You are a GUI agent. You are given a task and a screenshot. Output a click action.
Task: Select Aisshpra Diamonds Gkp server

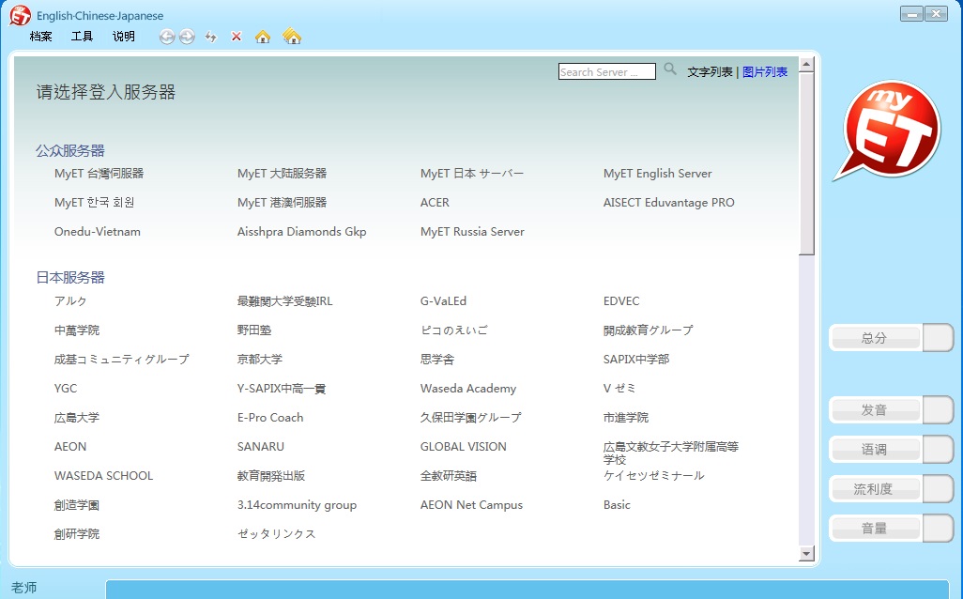point(301,232)
